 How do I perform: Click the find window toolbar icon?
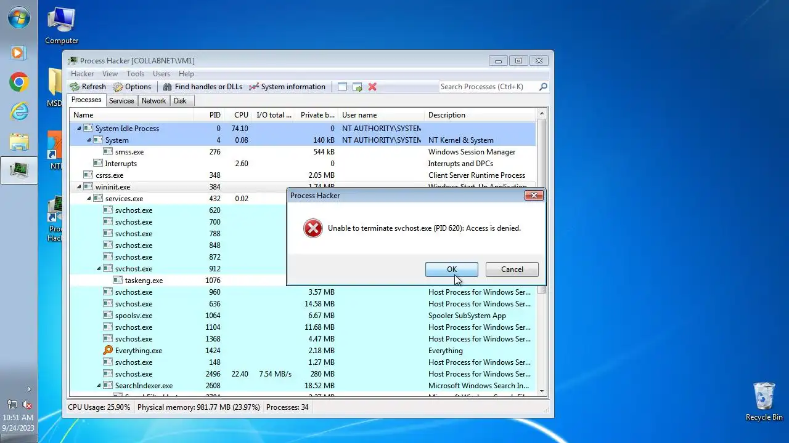point(342,87)
